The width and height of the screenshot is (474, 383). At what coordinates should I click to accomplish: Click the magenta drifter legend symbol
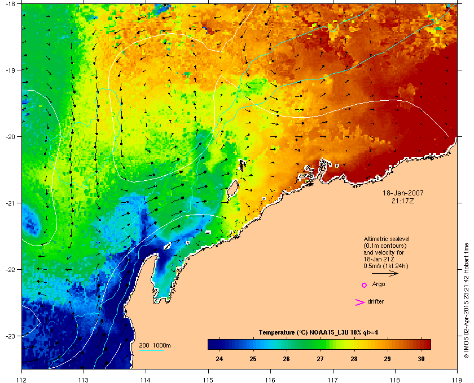point(360,302)
